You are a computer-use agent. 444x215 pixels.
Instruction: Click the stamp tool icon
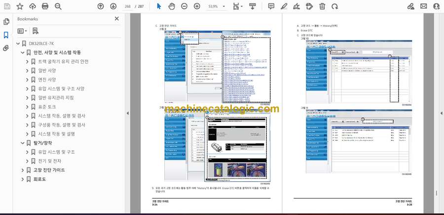point(309,6)
